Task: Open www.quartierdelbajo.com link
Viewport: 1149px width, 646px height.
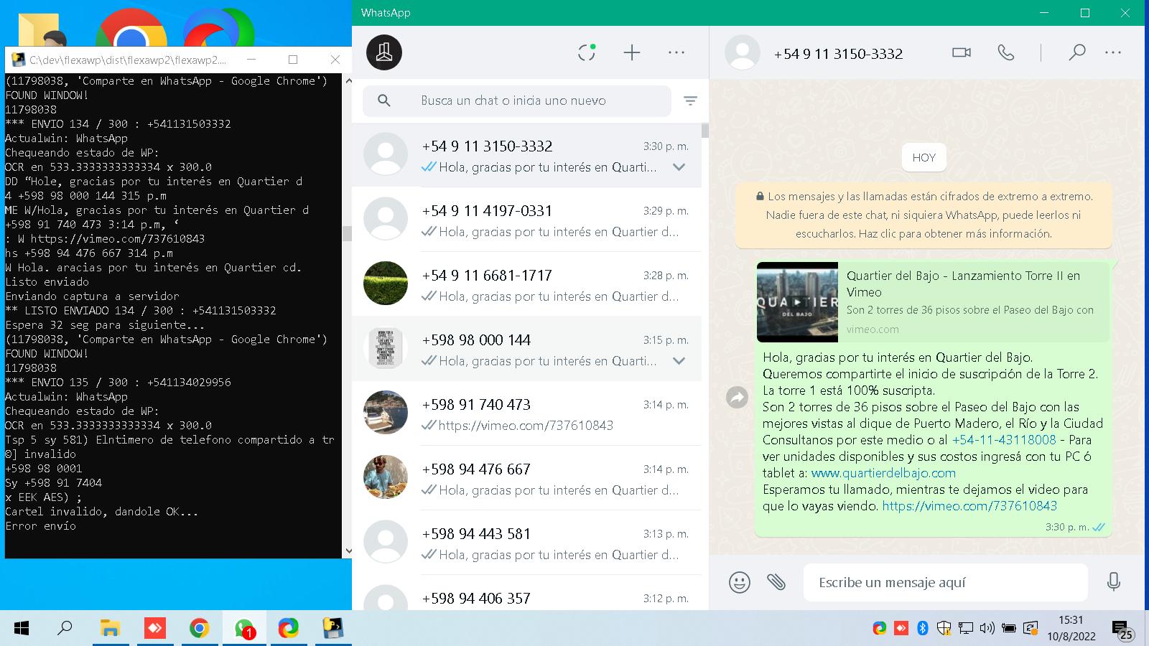Action: point(883,473)
